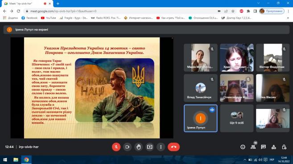Click the Ірина Лупул presenting banner
The image size is (293, 164).
tap(146, 30)
